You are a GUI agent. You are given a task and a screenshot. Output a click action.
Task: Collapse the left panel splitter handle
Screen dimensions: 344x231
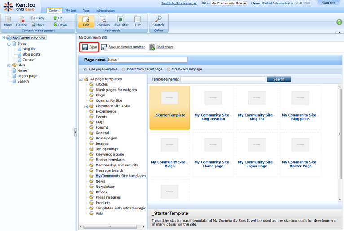(75, 132)
